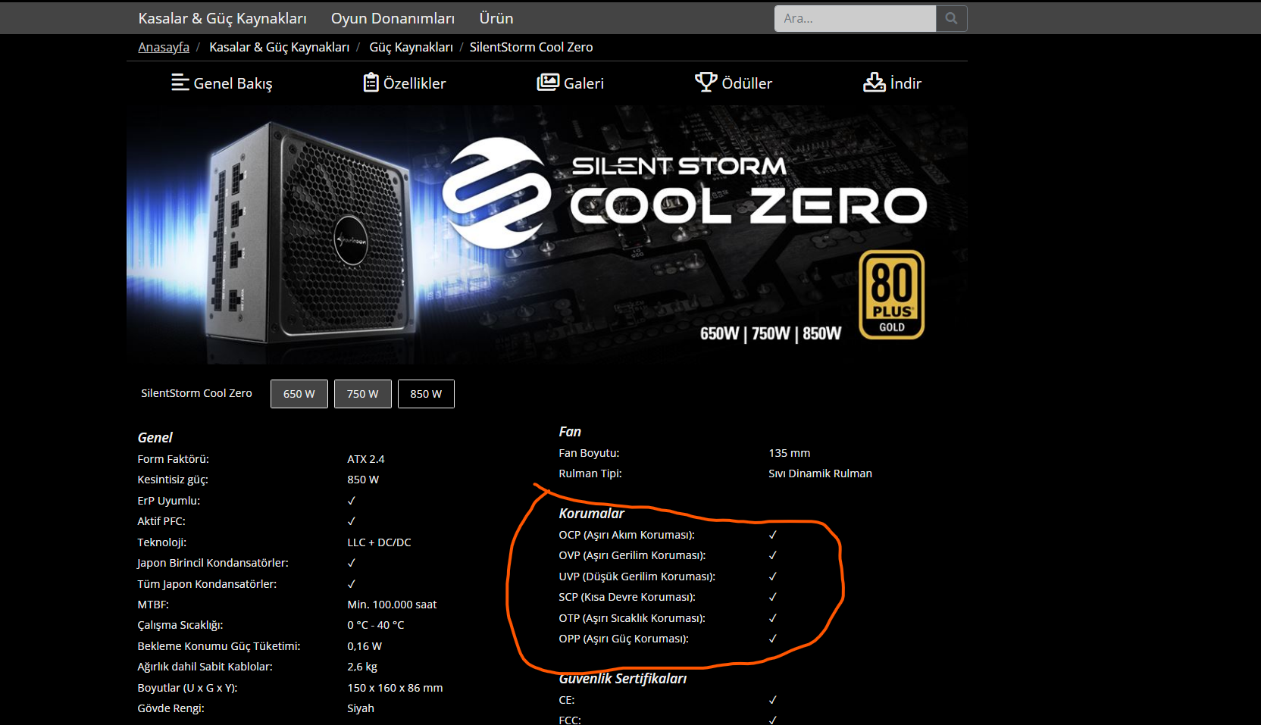Go to the İndir tab
The width and height of the screenshot is (1261, 725).
[x=893, y=83]
